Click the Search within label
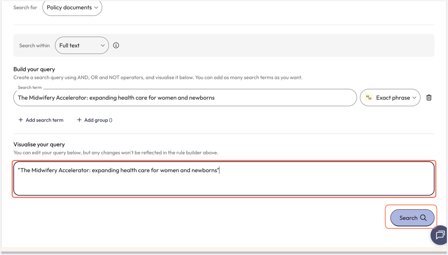448x255 pixels. (34, 45)
